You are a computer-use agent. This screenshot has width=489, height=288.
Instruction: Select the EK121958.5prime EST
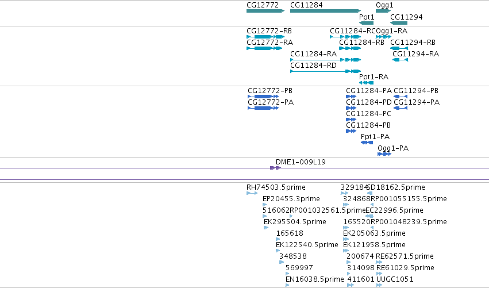tap(346, 251)
